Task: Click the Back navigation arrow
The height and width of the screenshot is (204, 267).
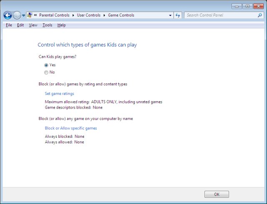Action: pyautogui.click(x=8, y=15)
